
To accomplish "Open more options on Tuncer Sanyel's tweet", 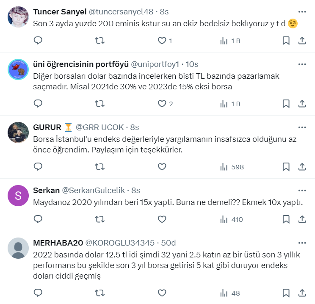I will coord(302,12).
